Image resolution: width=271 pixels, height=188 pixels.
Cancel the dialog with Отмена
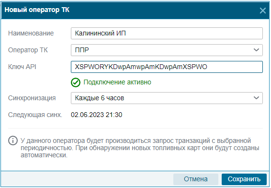(196, 179)
